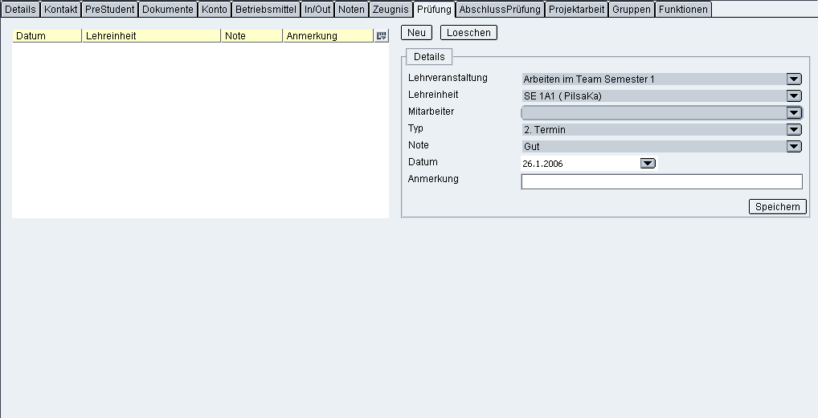Focus the Anmerkung text field

(x=661, y=181)
